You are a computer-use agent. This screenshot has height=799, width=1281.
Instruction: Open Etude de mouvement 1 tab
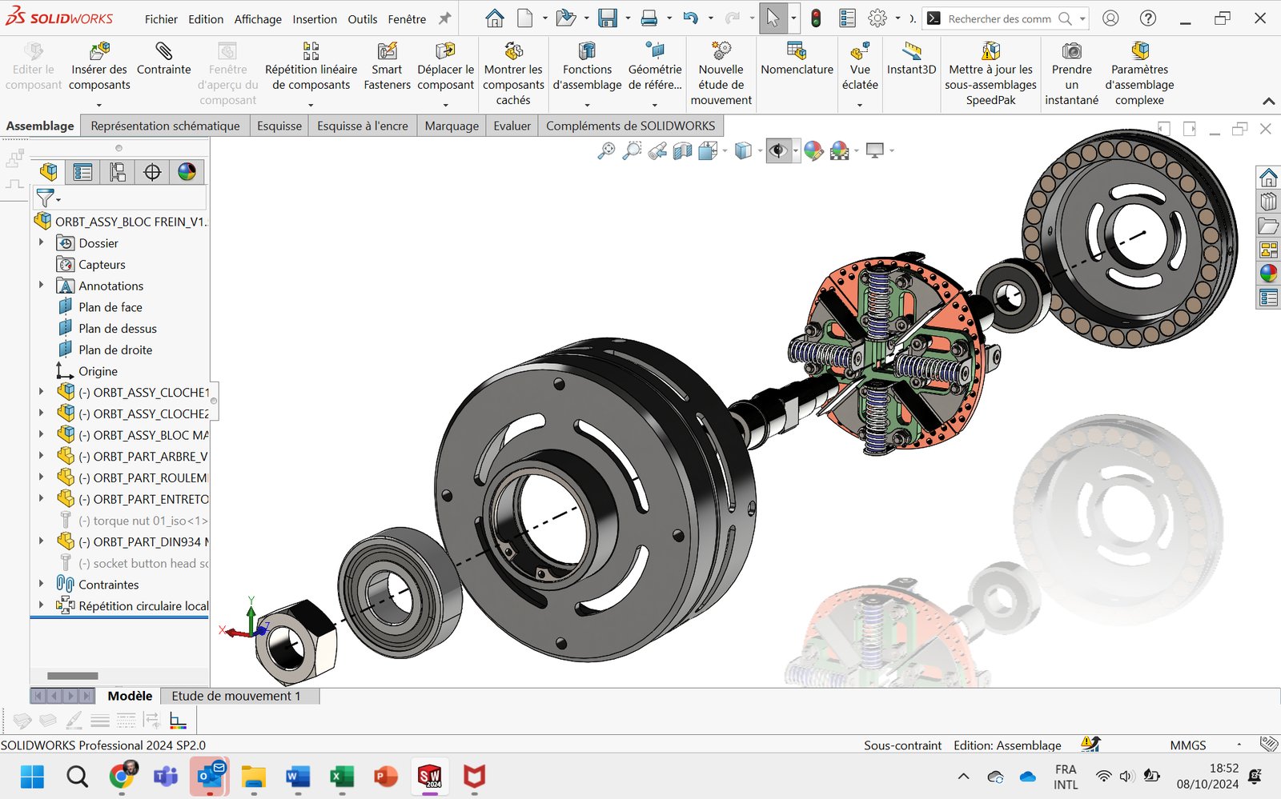[236, 696]
